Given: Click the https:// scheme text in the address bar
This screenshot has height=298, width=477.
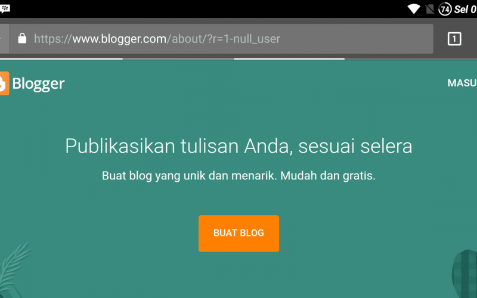Looking at the screenshot, I should 53,39.
